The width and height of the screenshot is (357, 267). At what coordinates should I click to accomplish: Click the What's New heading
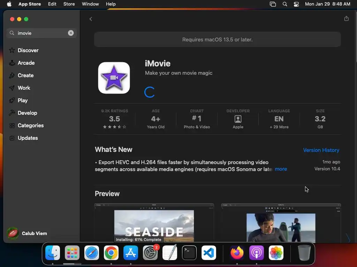click(113, 149)
